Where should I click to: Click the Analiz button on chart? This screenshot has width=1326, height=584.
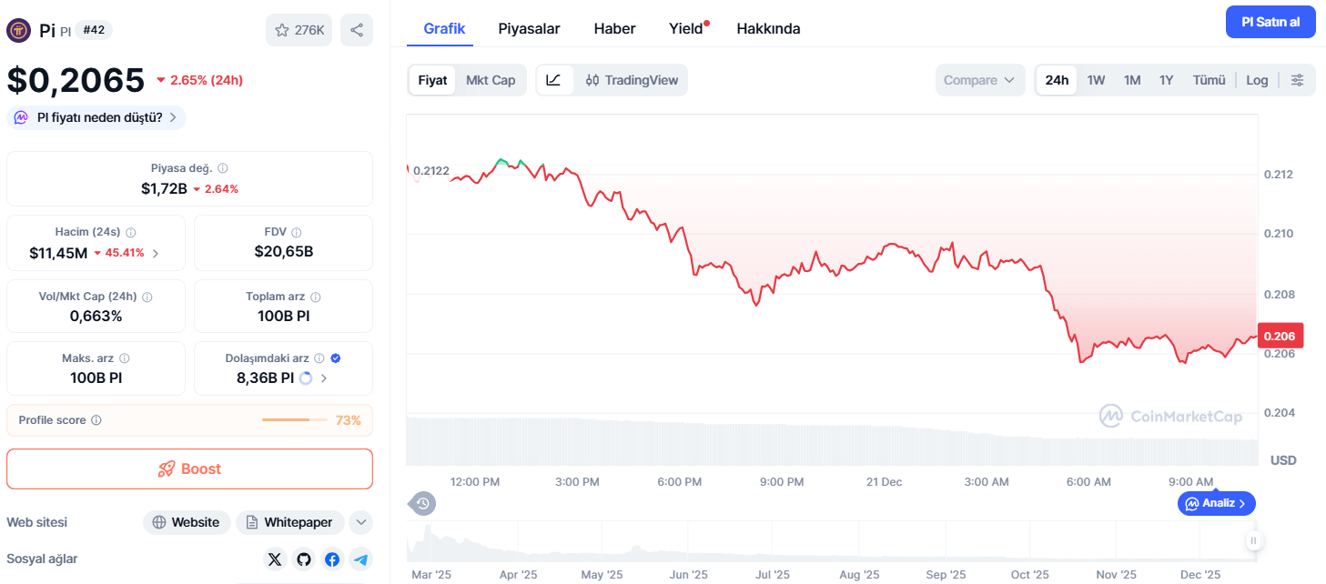click(1217, 503)
